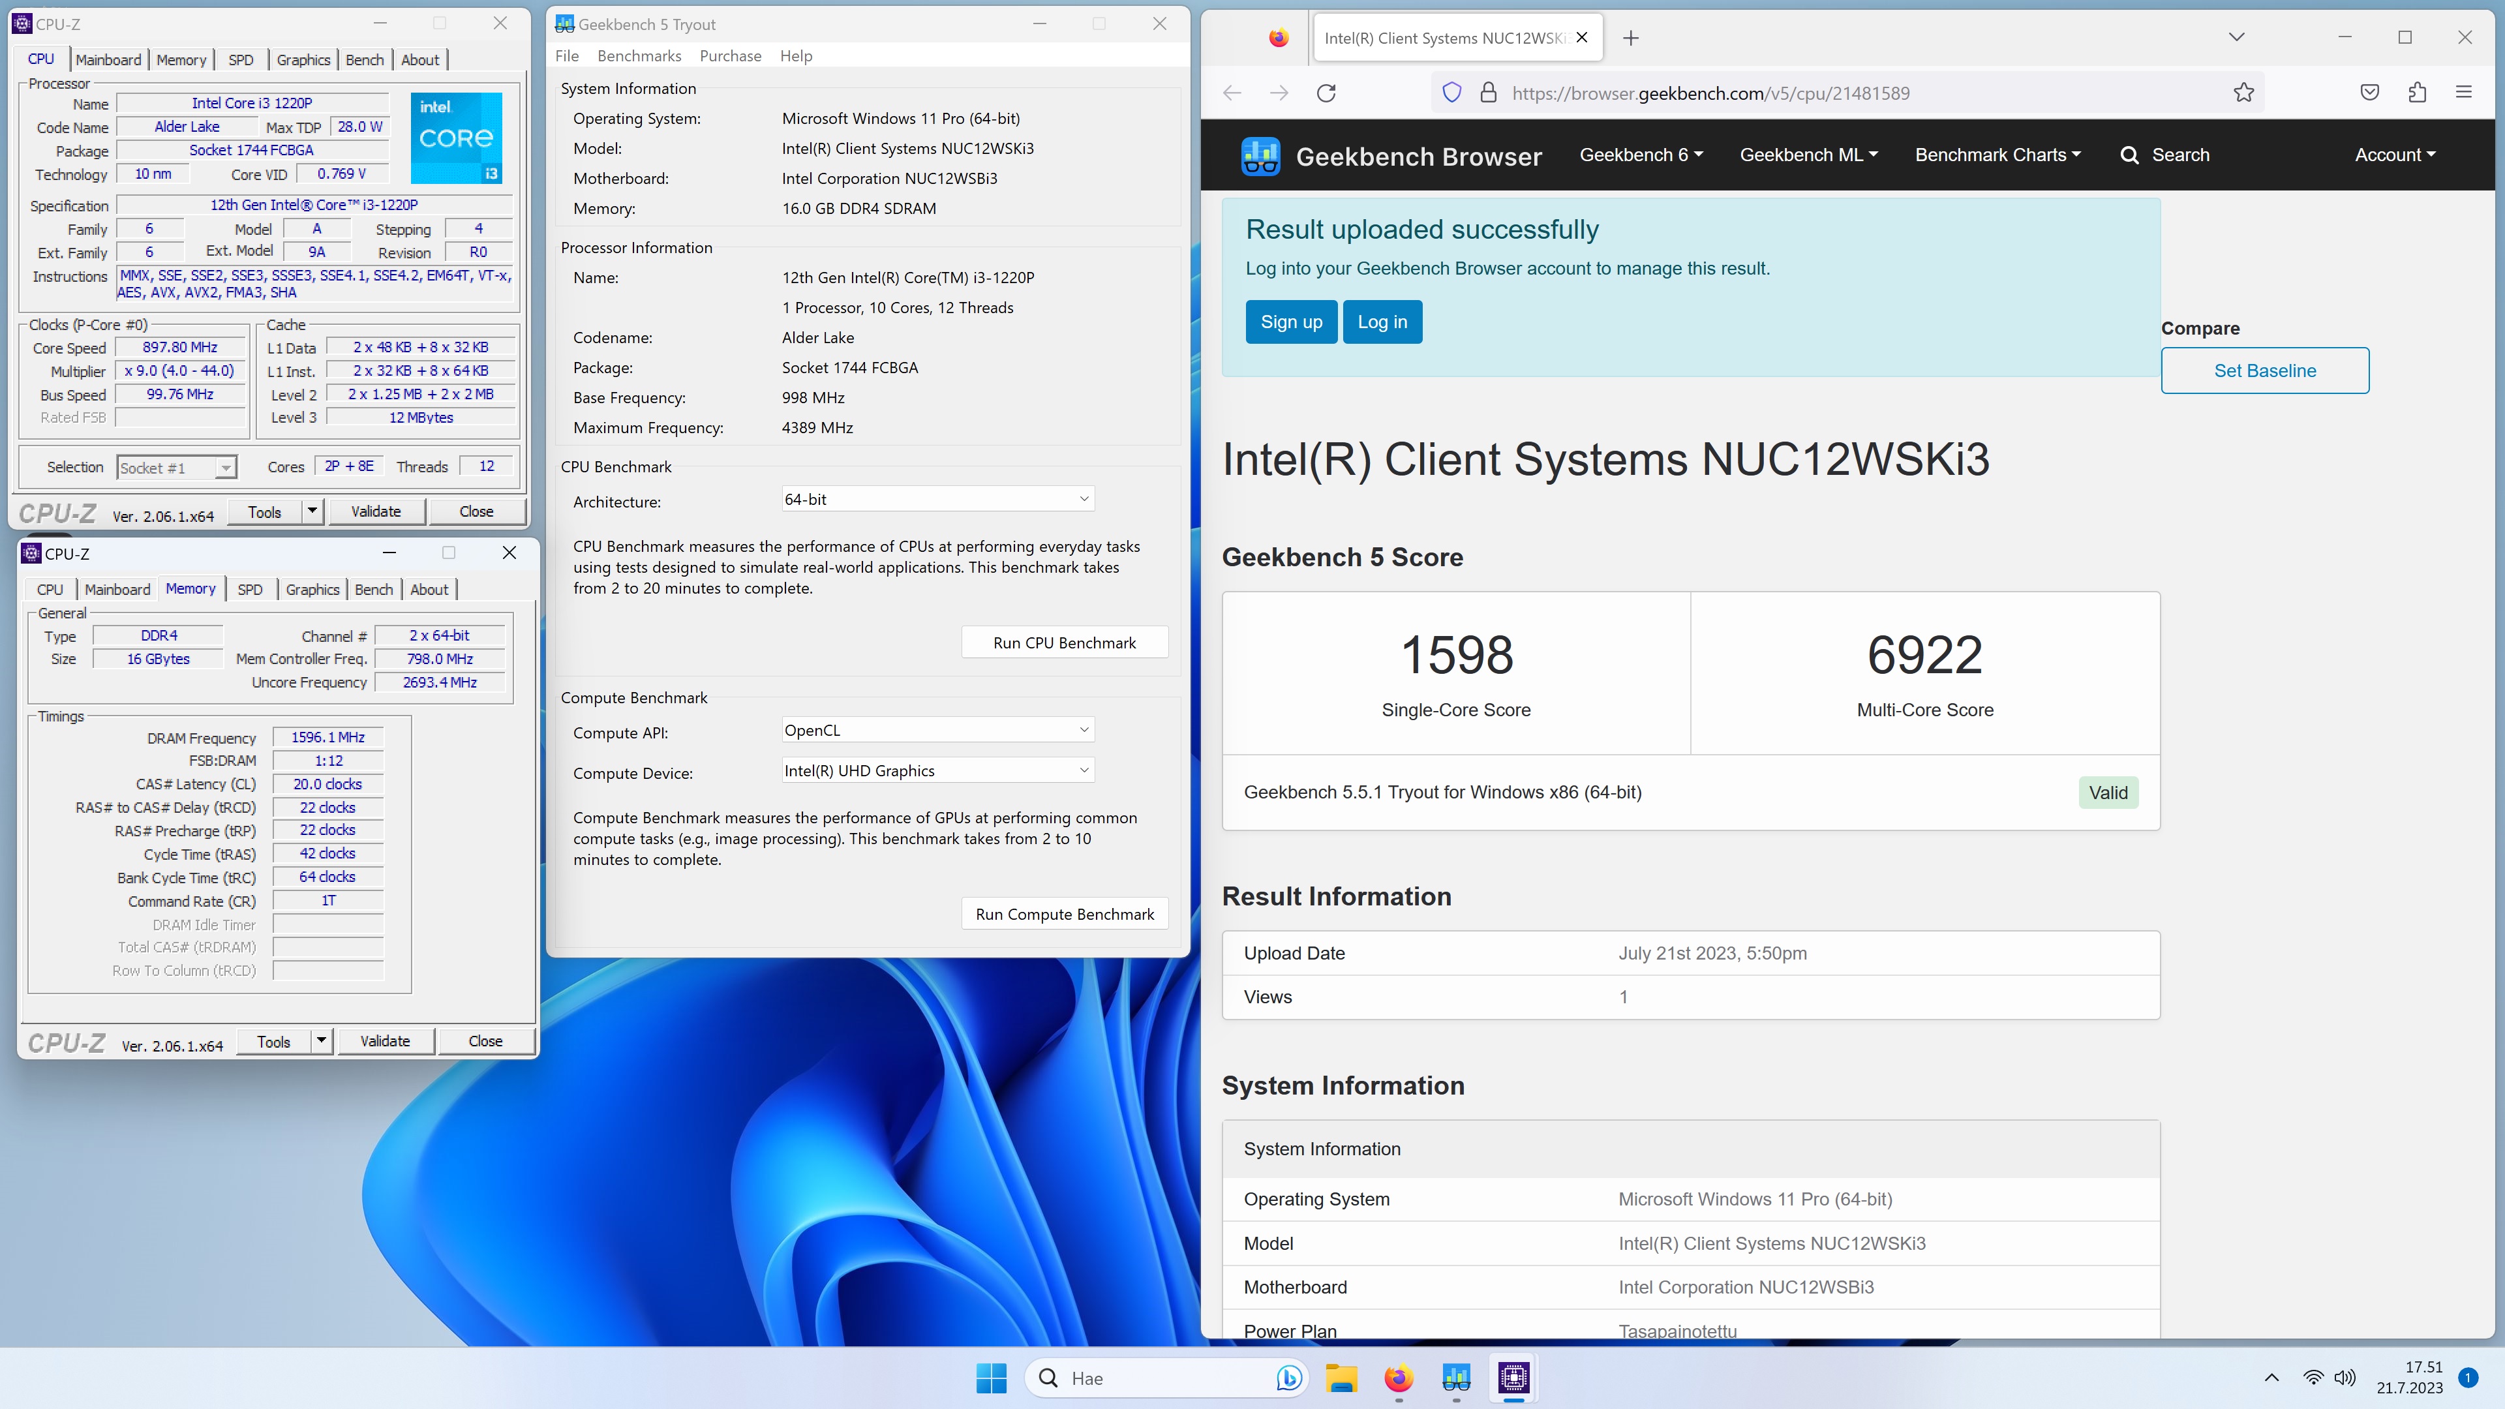
Task: Click the CPU-Z taskbar icon
Action: click(x=1513, y=1378)
